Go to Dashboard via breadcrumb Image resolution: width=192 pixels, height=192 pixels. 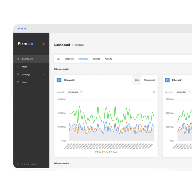click(62, 45)
